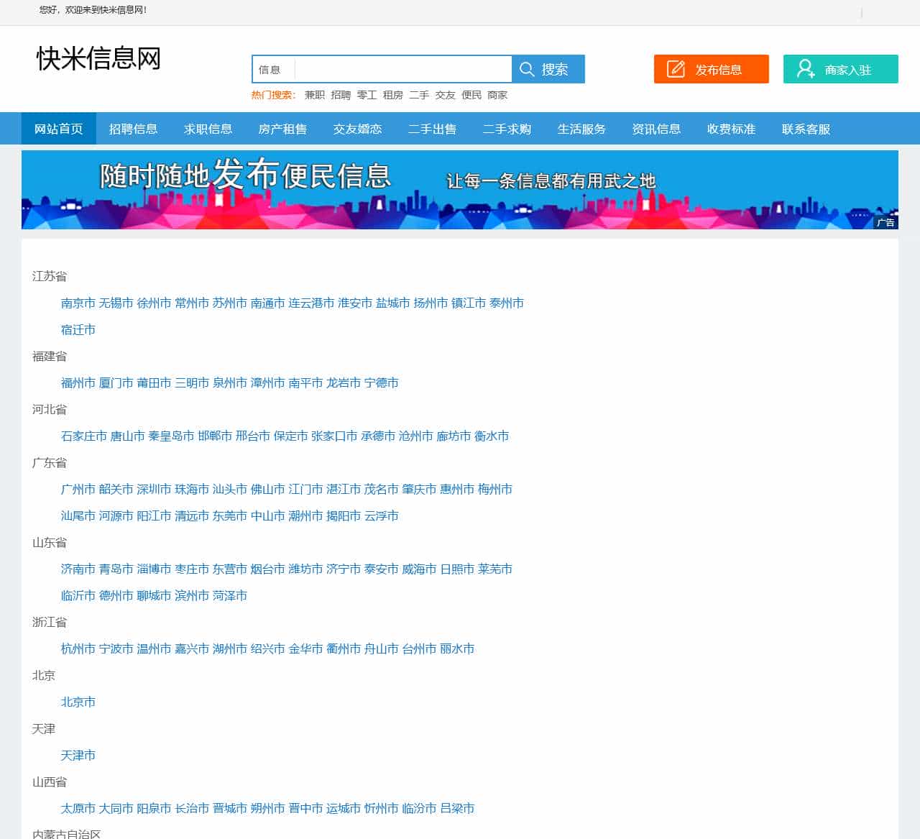Open the 南京市 city link
The width and height of the screenshot is (920, 839).
tap(78, 303)
